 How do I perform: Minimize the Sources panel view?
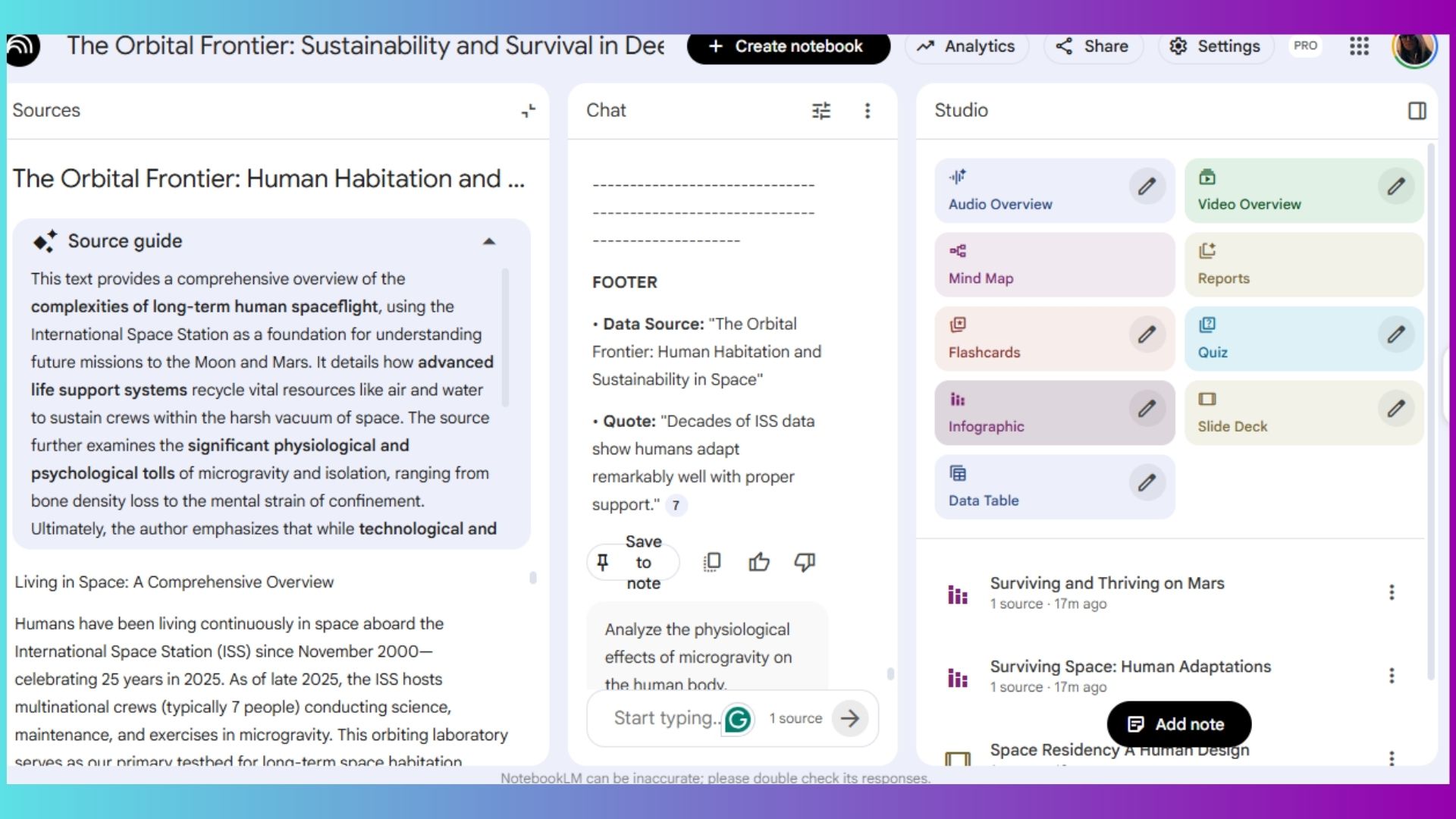tap(529, 111)
